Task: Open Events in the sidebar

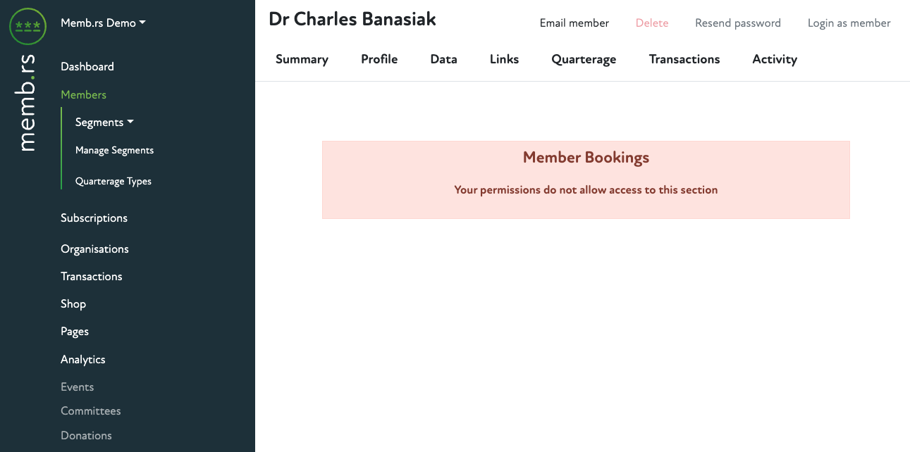Action: (x=77, y=387)
